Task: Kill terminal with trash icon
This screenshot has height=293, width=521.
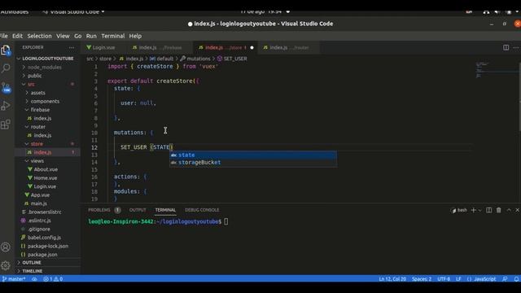Action: pos(499,210)
